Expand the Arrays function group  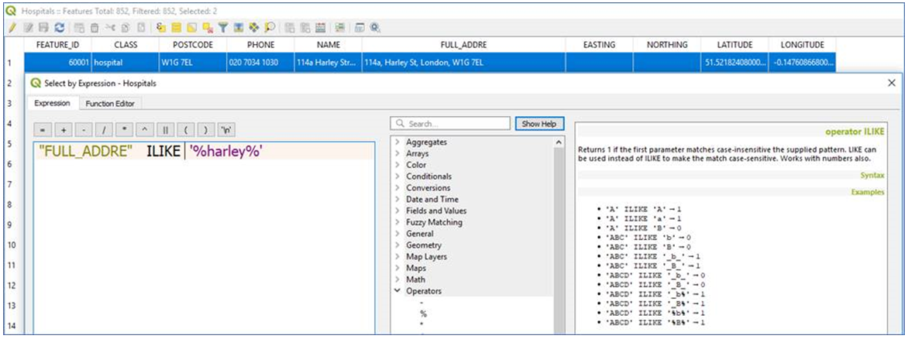click(397, 153)
